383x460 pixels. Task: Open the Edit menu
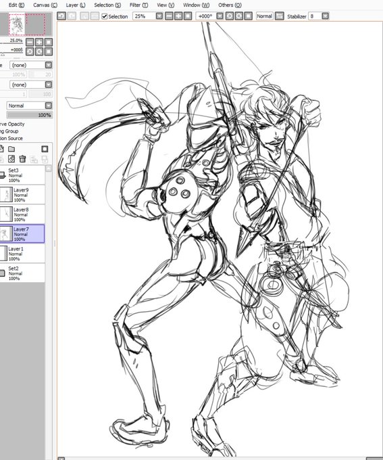16,5
